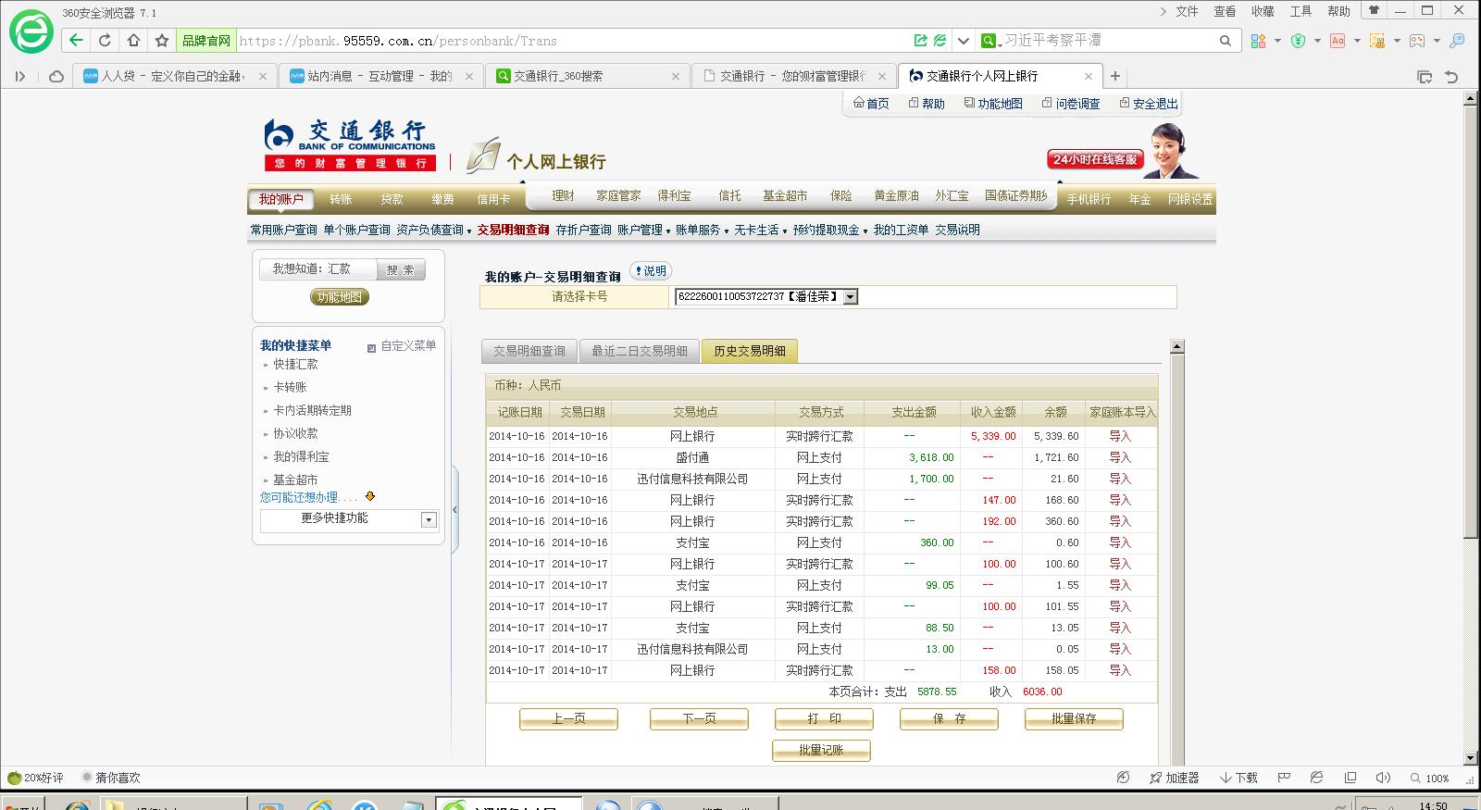Click the magnifier search icon in search box
Viewport: 1481px width, 810px height.
pos(1225,41)
